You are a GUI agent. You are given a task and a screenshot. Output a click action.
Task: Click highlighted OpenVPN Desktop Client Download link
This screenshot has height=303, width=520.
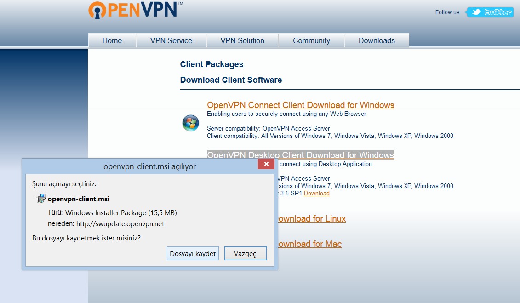(x=300, y=155)
